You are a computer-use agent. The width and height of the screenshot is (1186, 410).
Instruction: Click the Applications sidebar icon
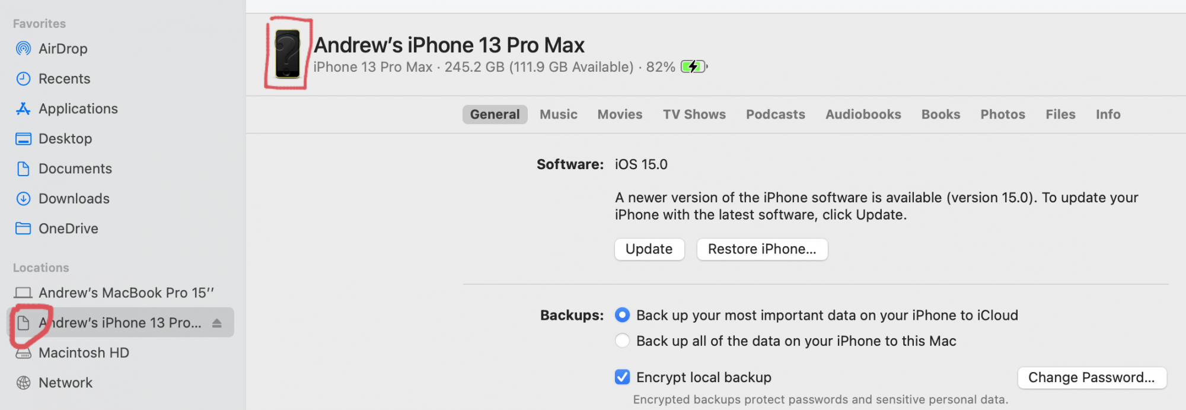point(23,109)
